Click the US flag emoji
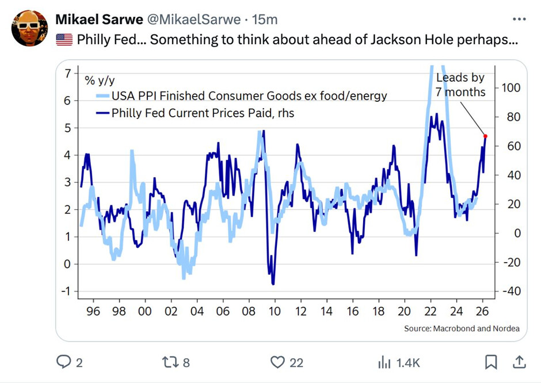 64,40
